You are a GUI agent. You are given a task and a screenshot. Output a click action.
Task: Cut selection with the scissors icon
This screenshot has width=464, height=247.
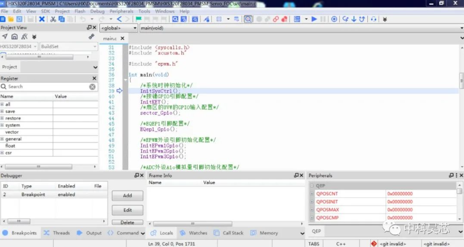53,19
